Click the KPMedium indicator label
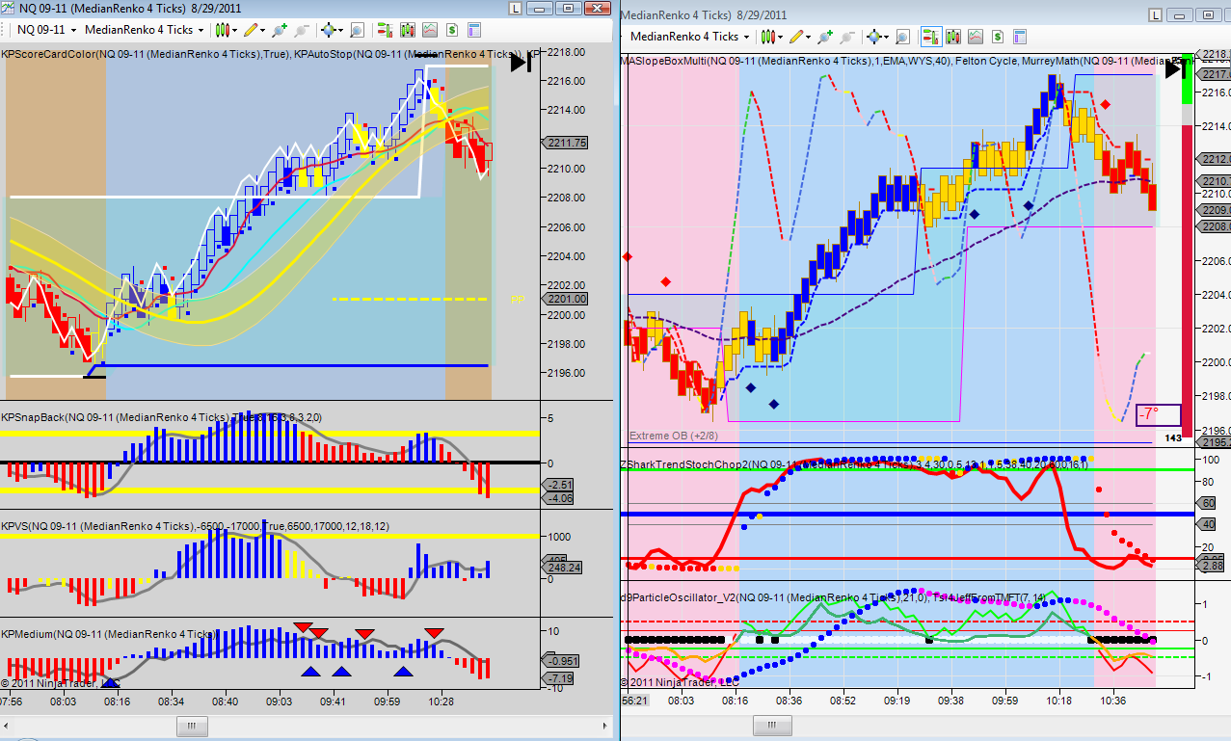This screenshot has height=741, width=1231. (x=108, y=633)
